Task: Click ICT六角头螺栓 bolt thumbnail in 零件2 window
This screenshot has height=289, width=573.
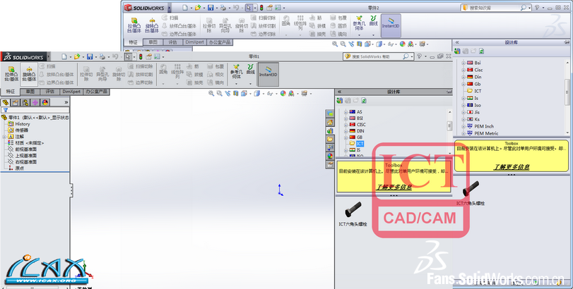Action: pyautogui.click(x=471, y=189)
